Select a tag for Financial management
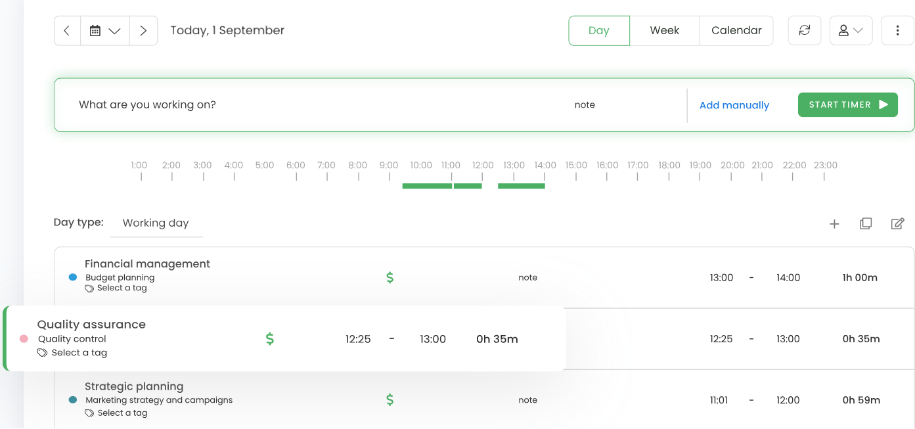Viewport: 915px width, 429px height. (116, 288)
